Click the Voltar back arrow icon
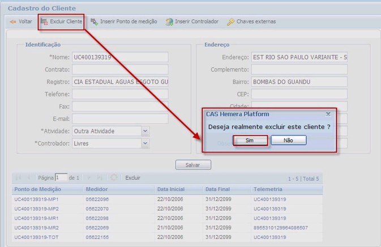This screenshot has height=247, width=381. [x=12, y=22]
